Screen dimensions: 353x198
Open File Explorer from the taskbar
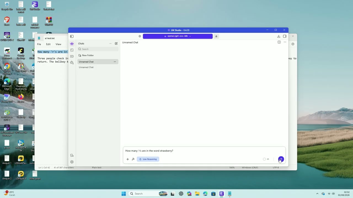pyautogui.click(x=197, y=194)
